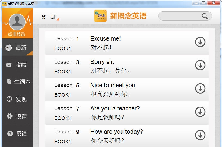Click the translation 对不起！
222x147 pixels.
(101, 47)
